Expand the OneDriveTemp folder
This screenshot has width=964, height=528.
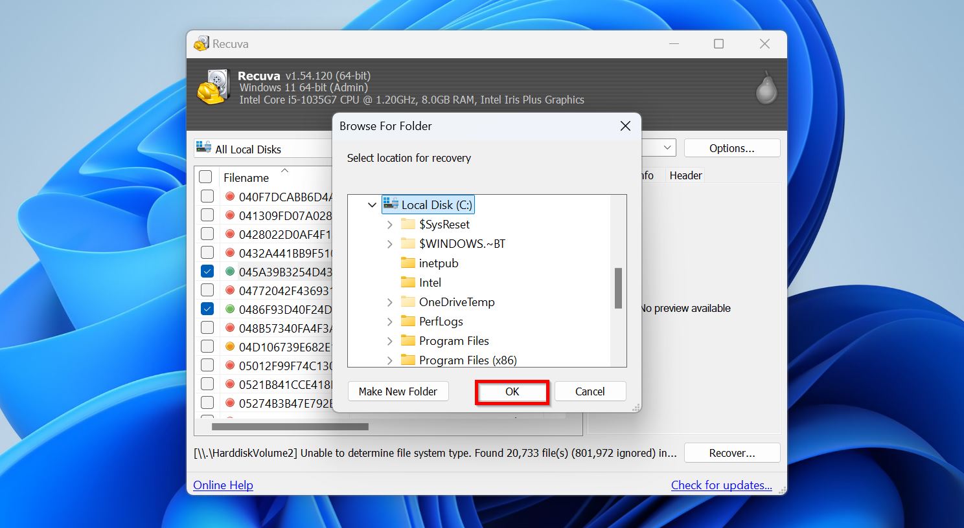(389, 302)
